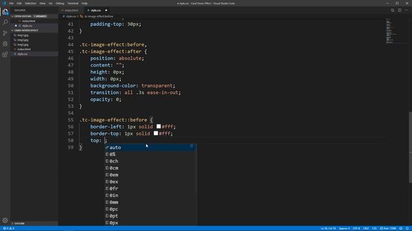Click the feedback smiley in status bar
Image resolution: width=412 pixels, height=231 pixels.
400,228
